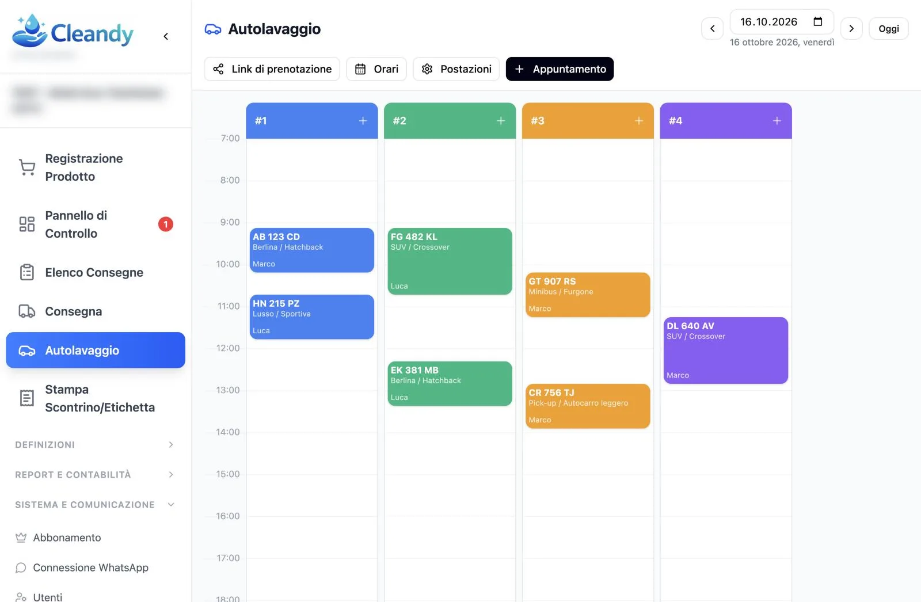The image size is (921, 602).
Task: Click the Cleandy logo
Action: pos(73,31)
